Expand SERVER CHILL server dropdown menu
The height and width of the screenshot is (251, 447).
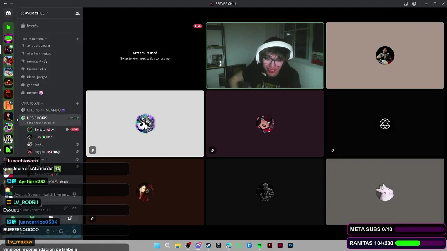[34, 13]
